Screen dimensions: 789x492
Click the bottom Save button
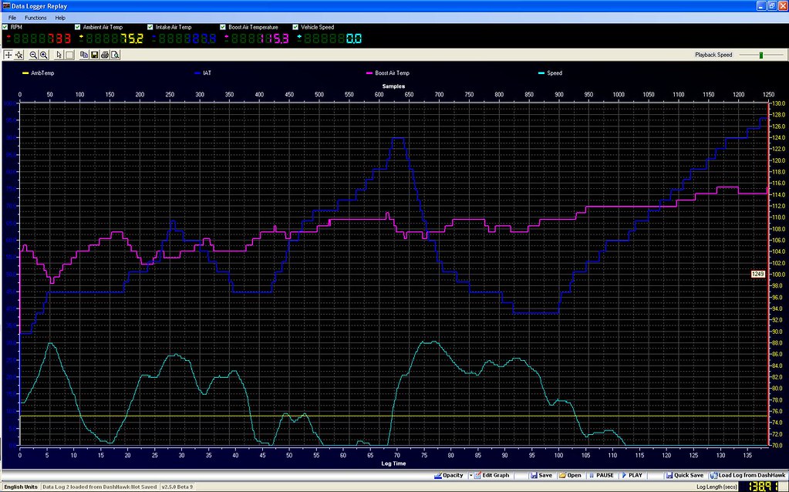click(541, 475)
